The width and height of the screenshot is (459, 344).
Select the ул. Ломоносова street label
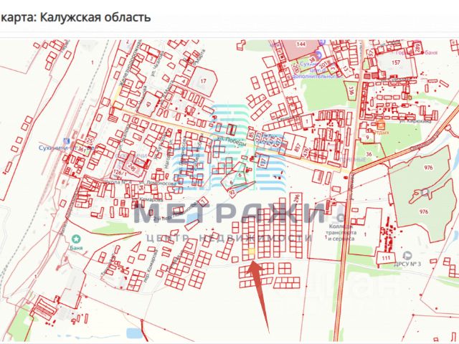point(158,183)
